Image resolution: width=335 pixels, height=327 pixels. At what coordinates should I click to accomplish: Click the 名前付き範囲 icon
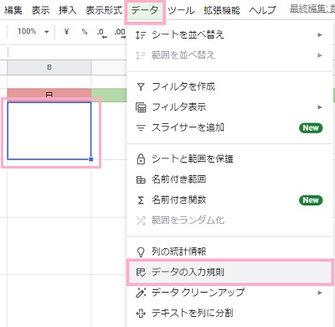(x=141, y=179)
